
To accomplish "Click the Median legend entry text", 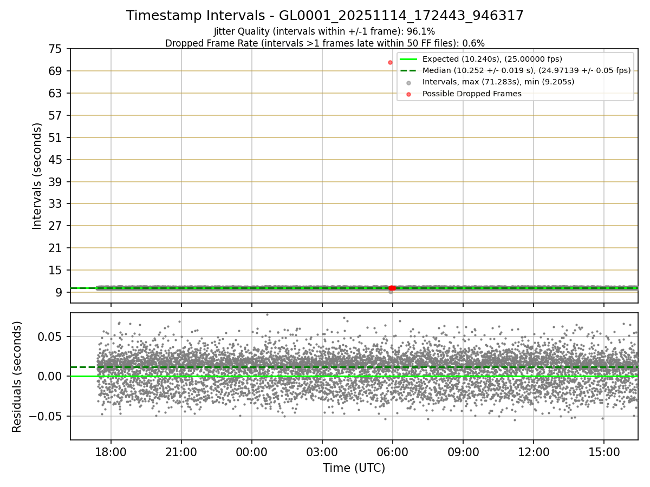I will click(526, 70).
